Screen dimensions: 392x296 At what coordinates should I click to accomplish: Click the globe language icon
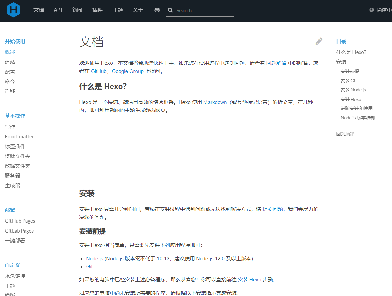click(372, 10)
